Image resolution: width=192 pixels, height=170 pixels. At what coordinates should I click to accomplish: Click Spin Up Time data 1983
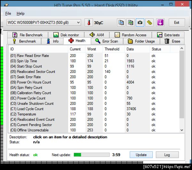[x=130, y=61]
